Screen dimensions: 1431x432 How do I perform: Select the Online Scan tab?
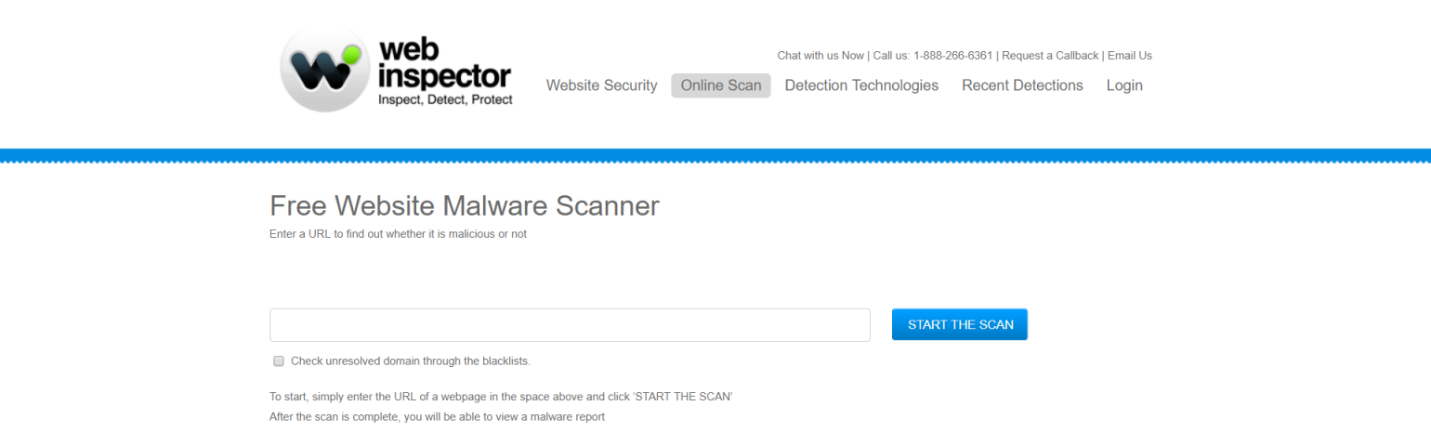click(x=721, y=85)
